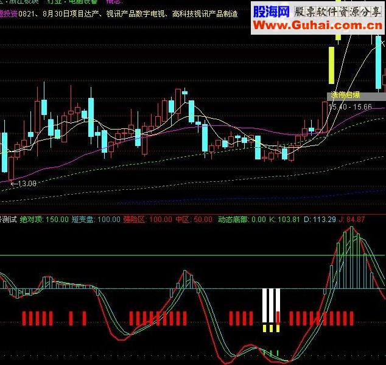
Task: Click the tall yellow limit-up candle above 涨停启爆
Action: (x=332, y=66)
